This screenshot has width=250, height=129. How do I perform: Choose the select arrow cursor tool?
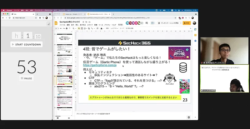[x=79, y=28]
